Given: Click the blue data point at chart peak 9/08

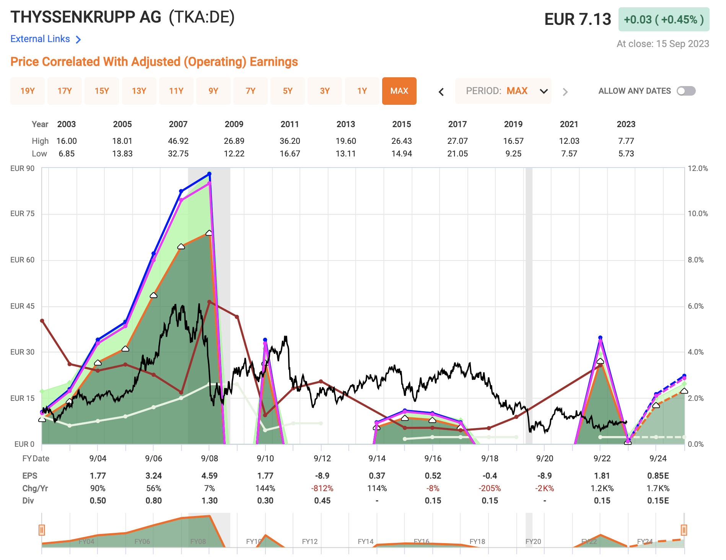Looking at the screenshot, I should (x=209, y=174).
